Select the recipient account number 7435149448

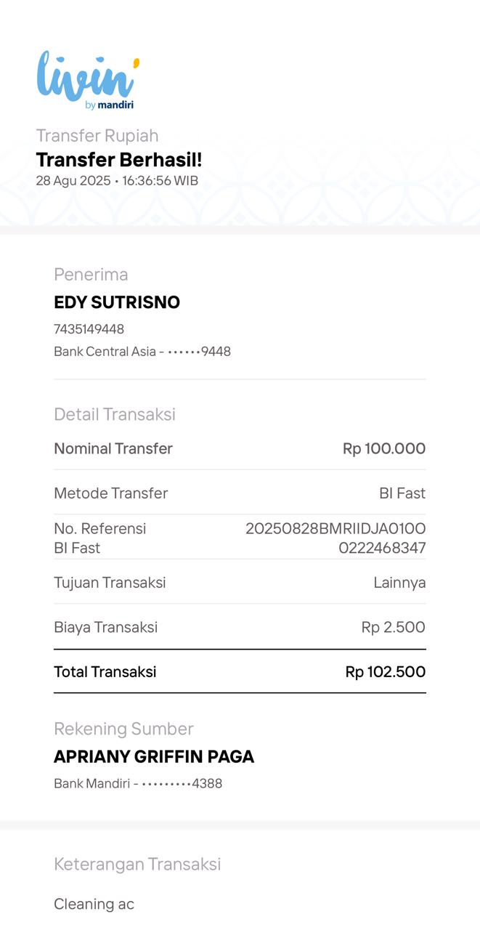[x=89, y=329]
